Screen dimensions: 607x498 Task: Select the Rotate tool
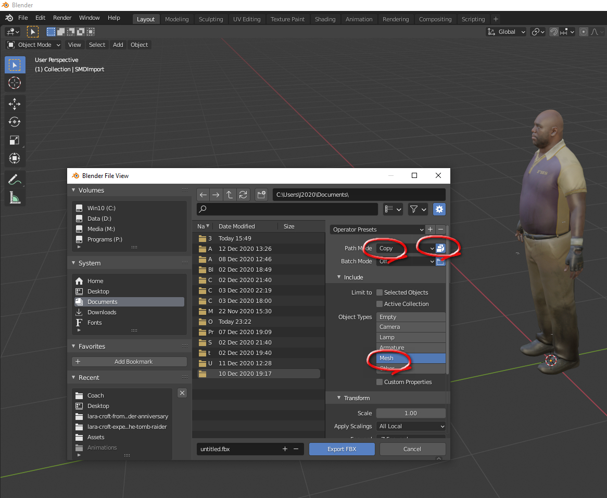pos(15,122)
